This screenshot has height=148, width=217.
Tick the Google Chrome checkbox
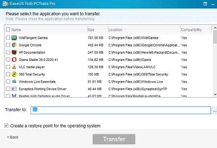pyautogui.click(x=8, y=45)
